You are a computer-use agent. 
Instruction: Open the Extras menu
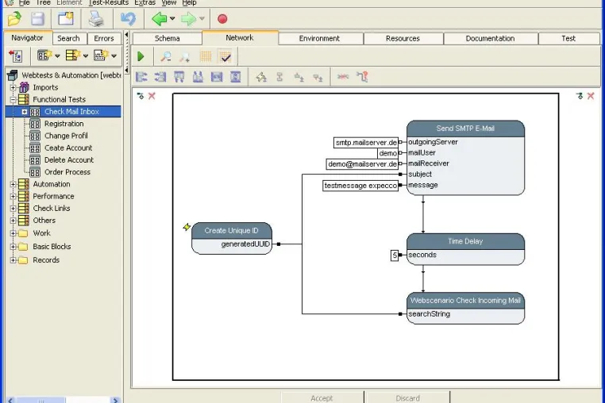[x=145, y=2]
